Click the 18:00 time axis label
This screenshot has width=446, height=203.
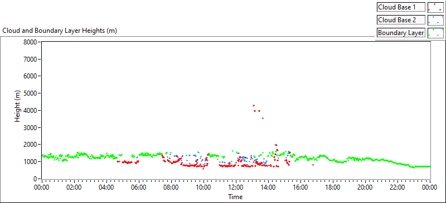tap(333, 187)
